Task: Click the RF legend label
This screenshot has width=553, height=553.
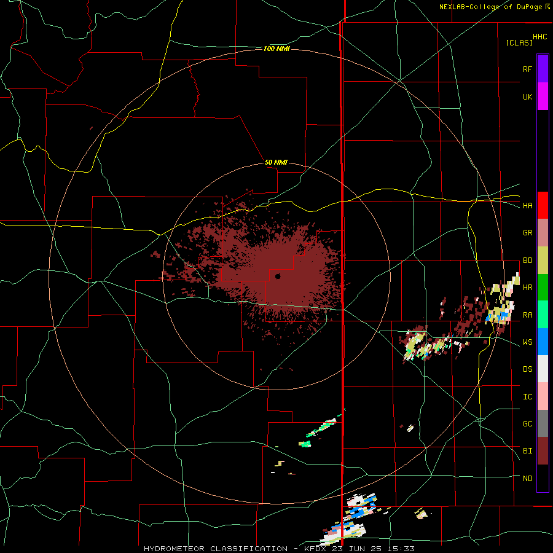Action: click(x=527, y=69)
